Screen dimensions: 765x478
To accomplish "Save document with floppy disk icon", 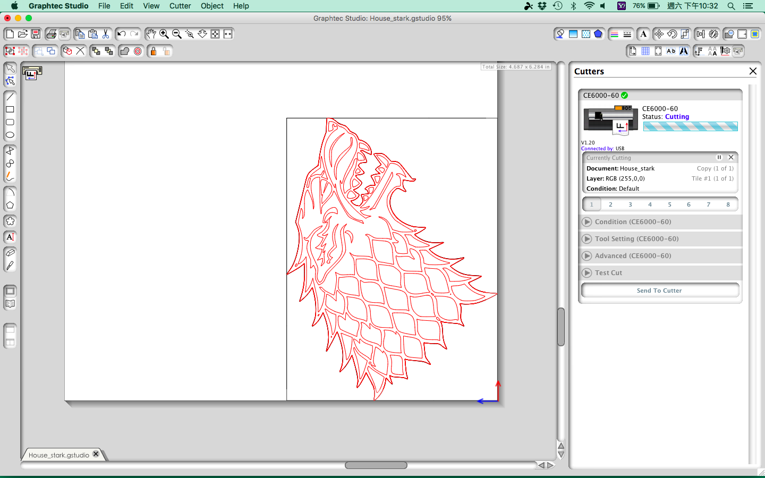I will (x=36, y=34).
